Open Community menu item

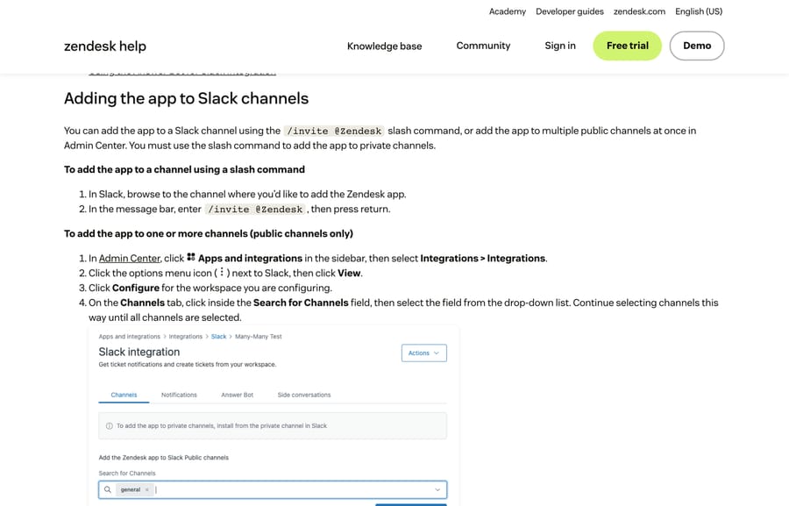click(483, 46)
